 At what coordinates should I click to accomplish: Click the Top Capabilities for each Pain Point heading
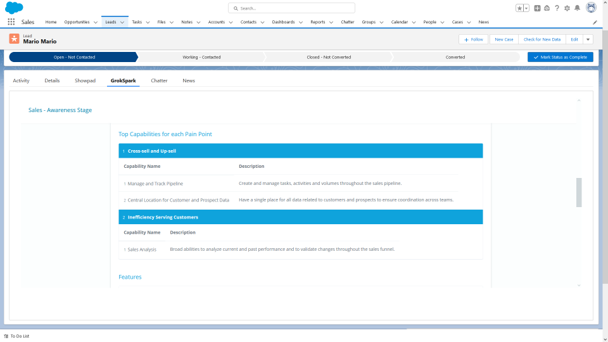165,134
